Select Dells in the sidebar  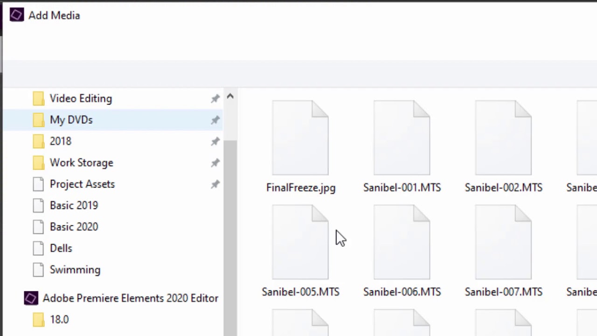point(61,248)
